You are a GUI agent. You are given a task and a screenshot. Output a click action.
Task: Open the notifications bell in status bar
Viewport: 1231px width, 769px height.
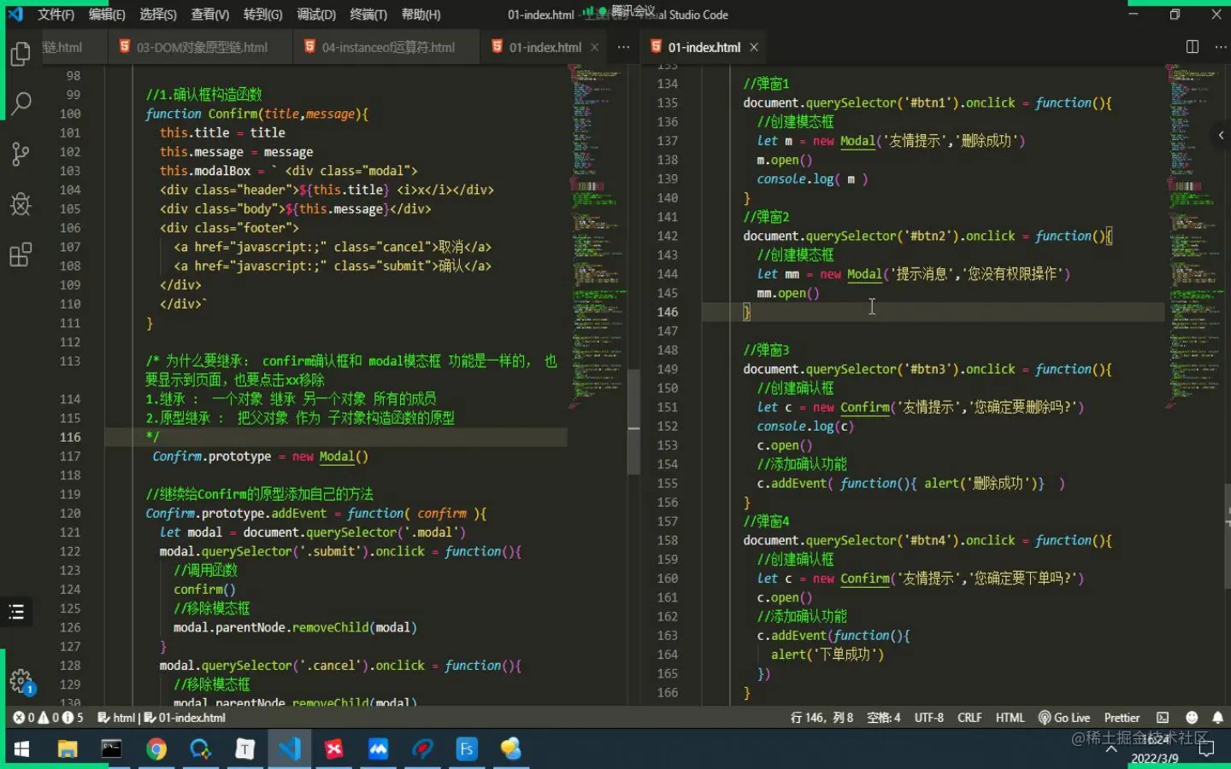point(1217,718)
